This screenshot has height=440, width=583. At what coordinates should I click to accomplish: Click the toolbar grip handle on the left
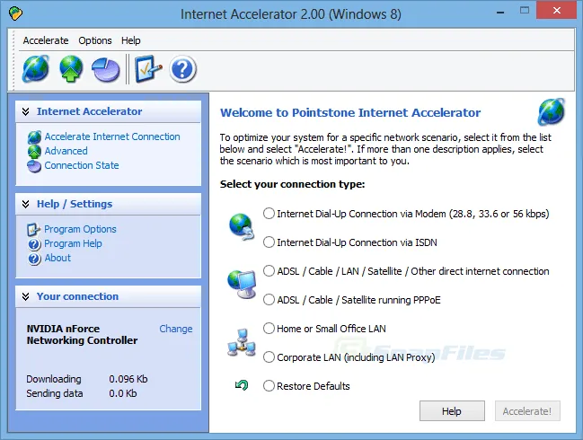click(14, 60)
